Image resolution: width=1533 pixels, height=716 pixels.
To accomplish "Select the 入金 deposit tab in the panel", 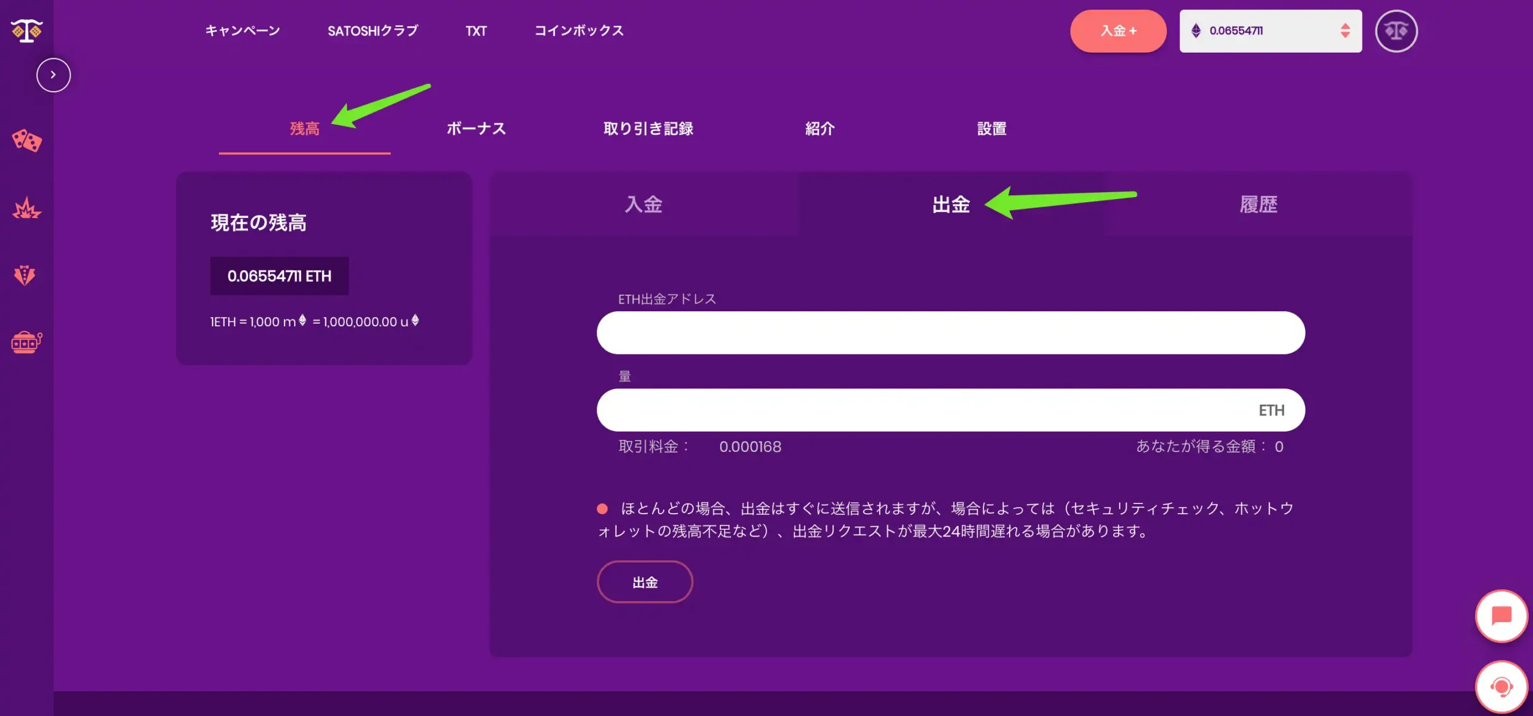I will pos(644,204).
